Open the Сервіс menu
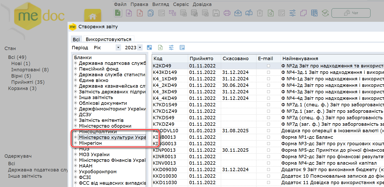The height and width of the screenshot is (187, 384). click(181, 4)
